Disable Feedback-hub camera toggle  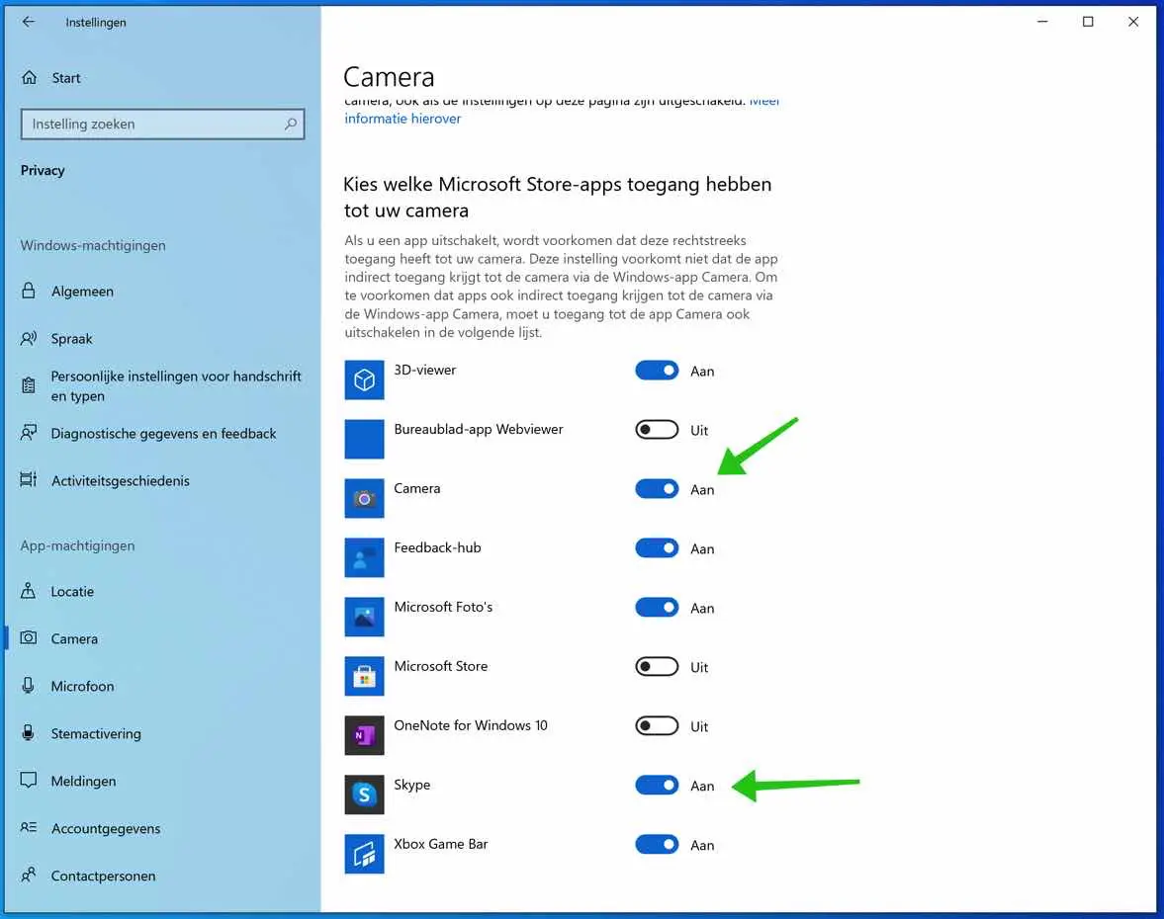(657, 548)
